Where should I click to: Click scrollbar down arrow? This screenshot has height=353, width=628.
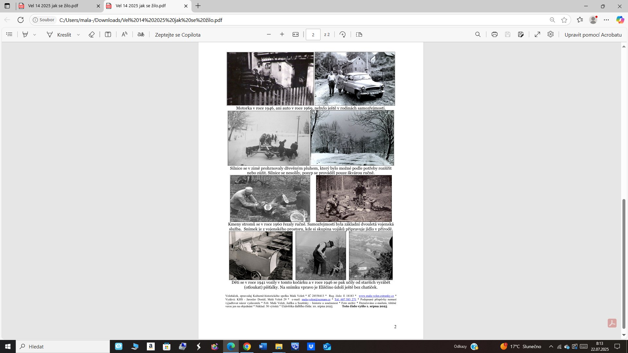click(624, 335)
